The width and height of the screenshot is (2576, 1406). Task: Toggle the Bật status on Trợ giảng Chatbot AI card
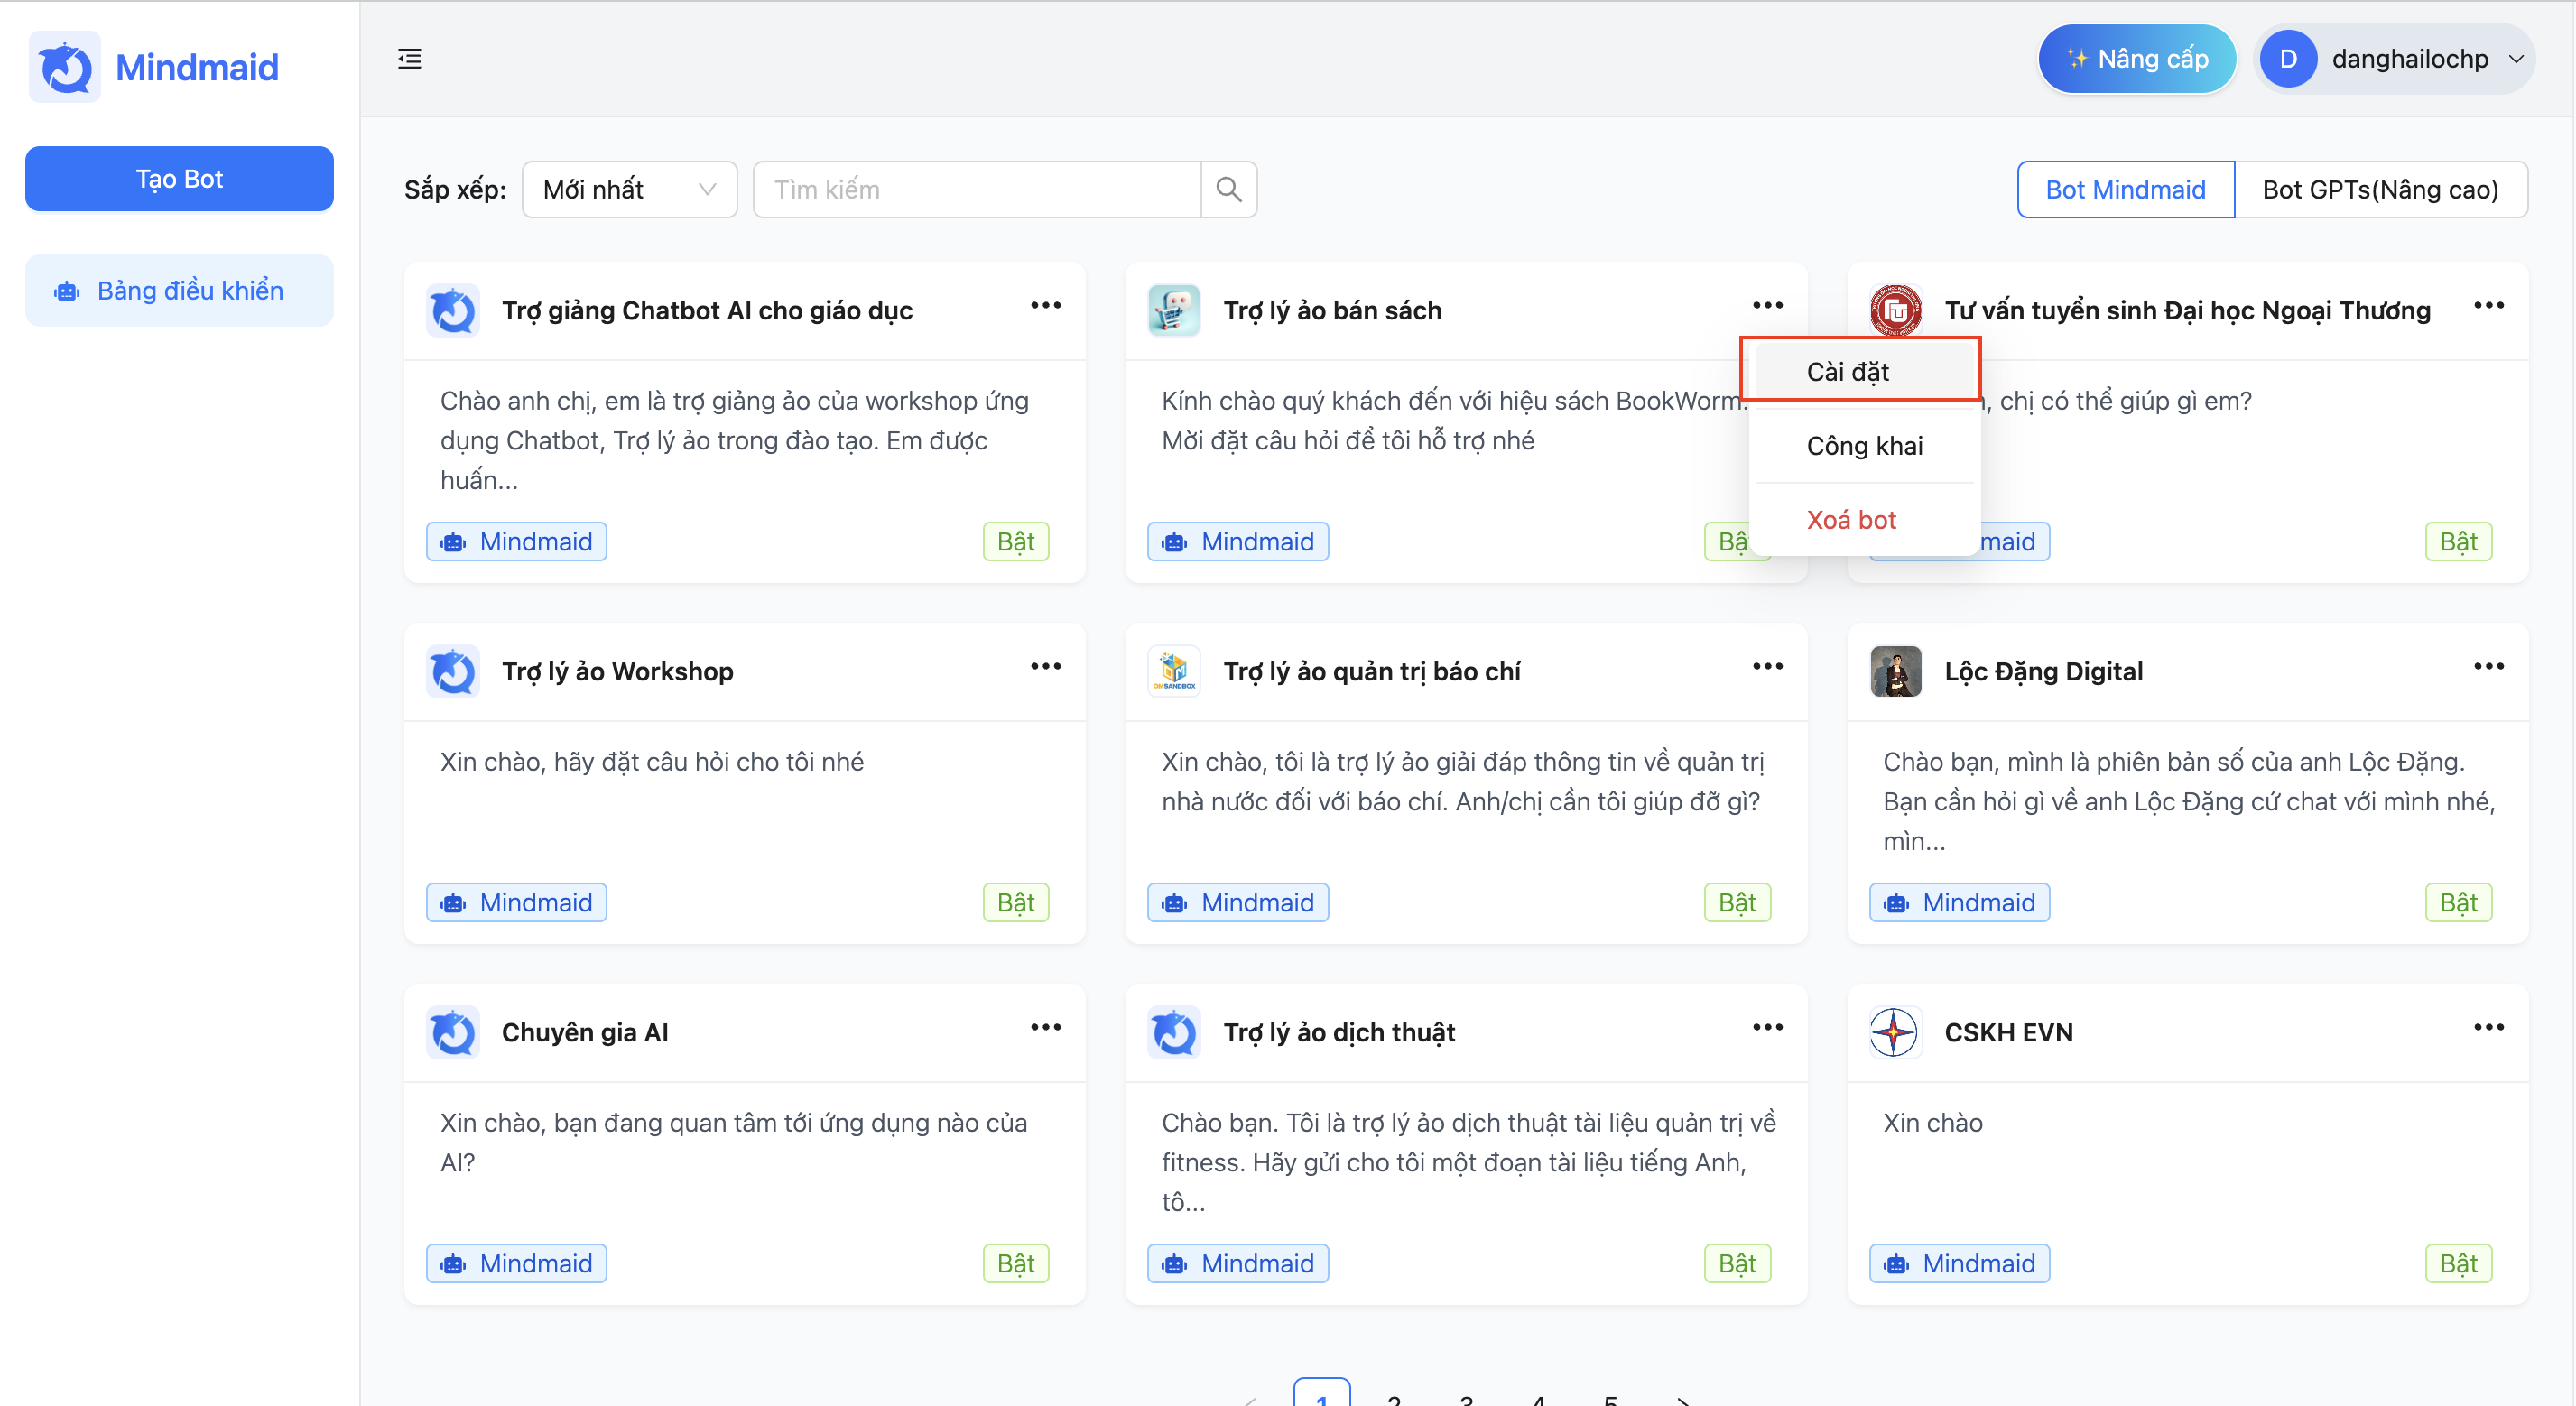[1015, 541]
